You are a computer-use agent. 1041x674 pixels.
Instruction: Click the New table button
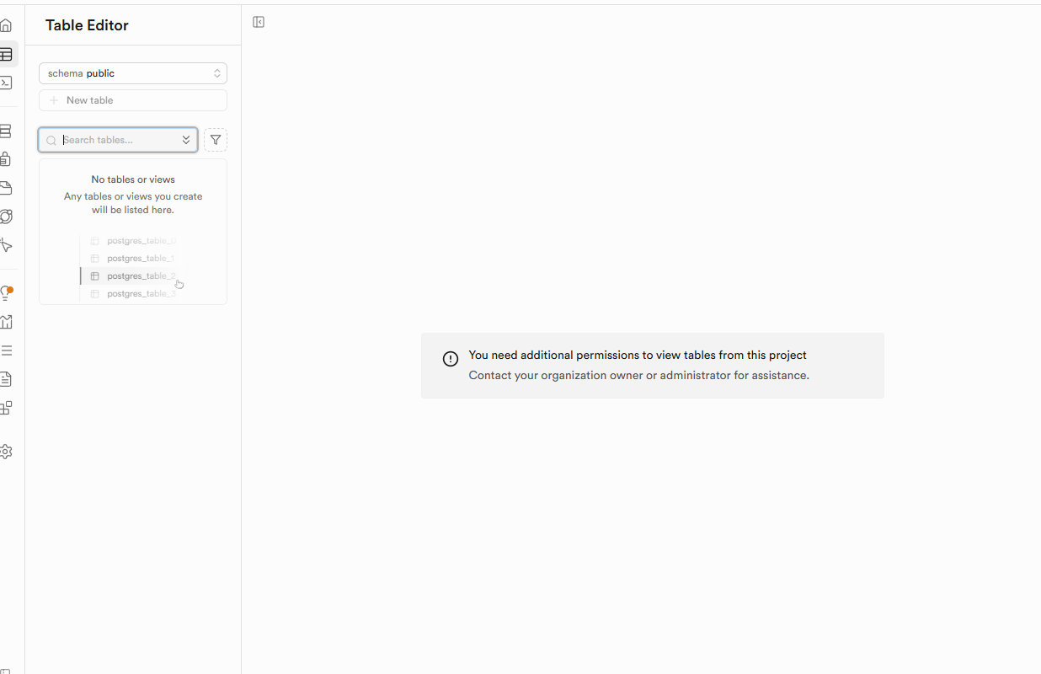(x=133, y=100)
